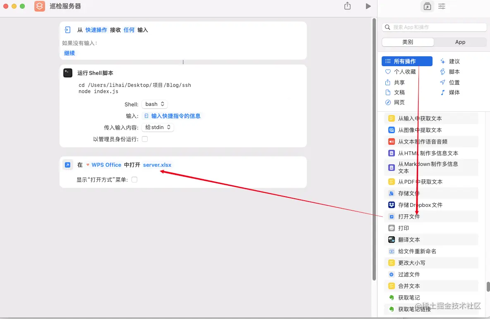Select the 翻译文本 action row
490x319 pixels.
431,240
